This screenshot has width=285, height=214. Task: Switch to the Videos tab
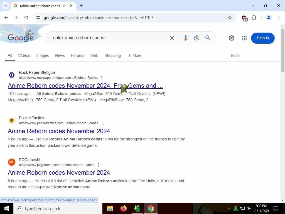click(x=24, y=55)
